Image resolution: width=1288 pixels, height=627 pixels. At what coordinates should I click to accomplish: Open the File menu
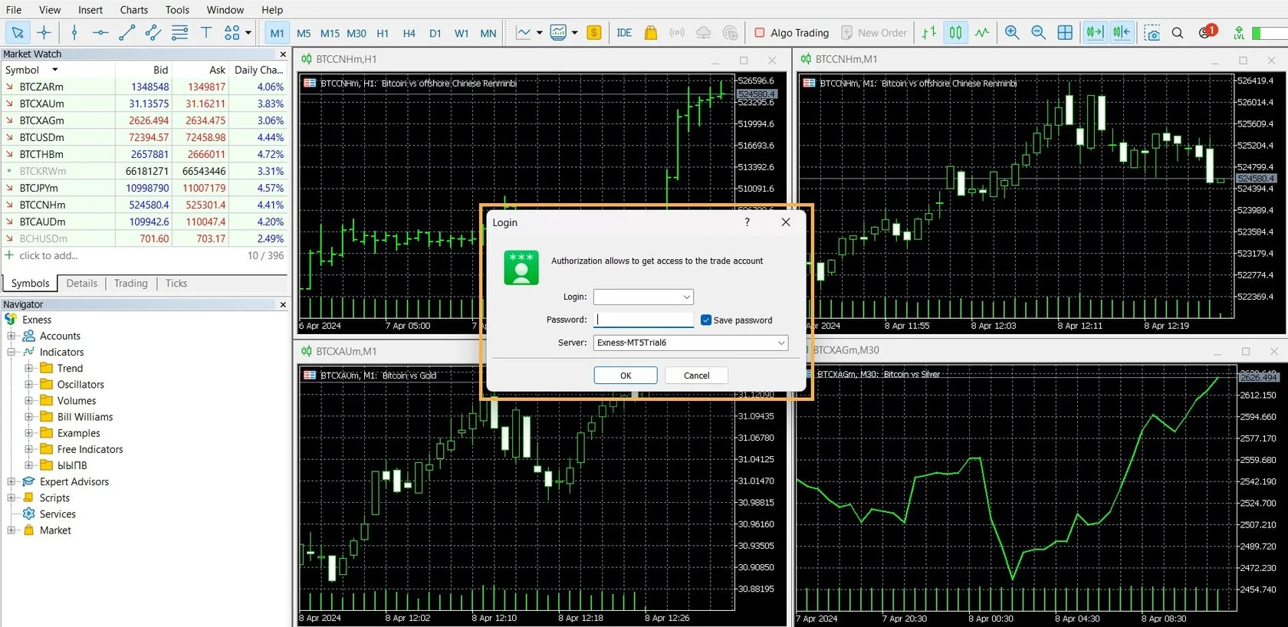(x=14, y=10)
